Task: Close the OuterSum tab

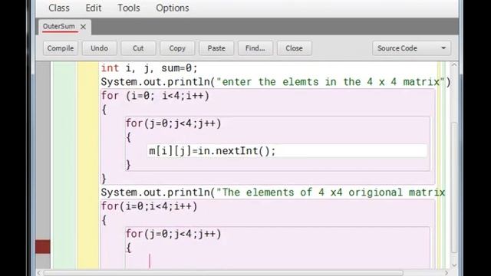Action: coord(83,27)
